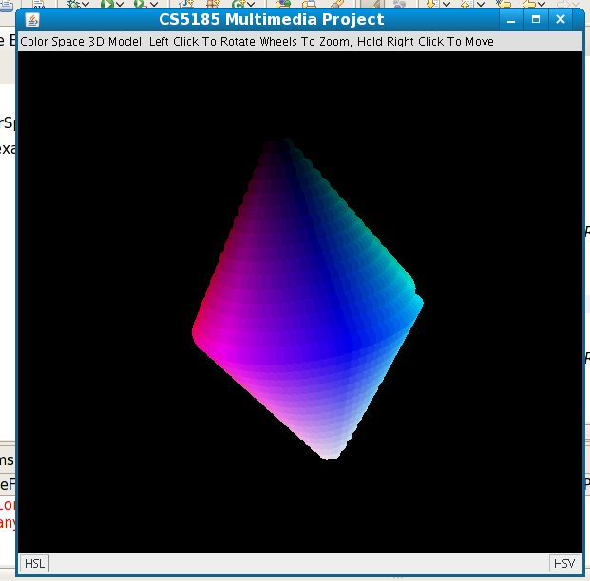590x581 pixels.
Task: Maximize the CS5185 Multimedia Project window
Action: [536, 20]
